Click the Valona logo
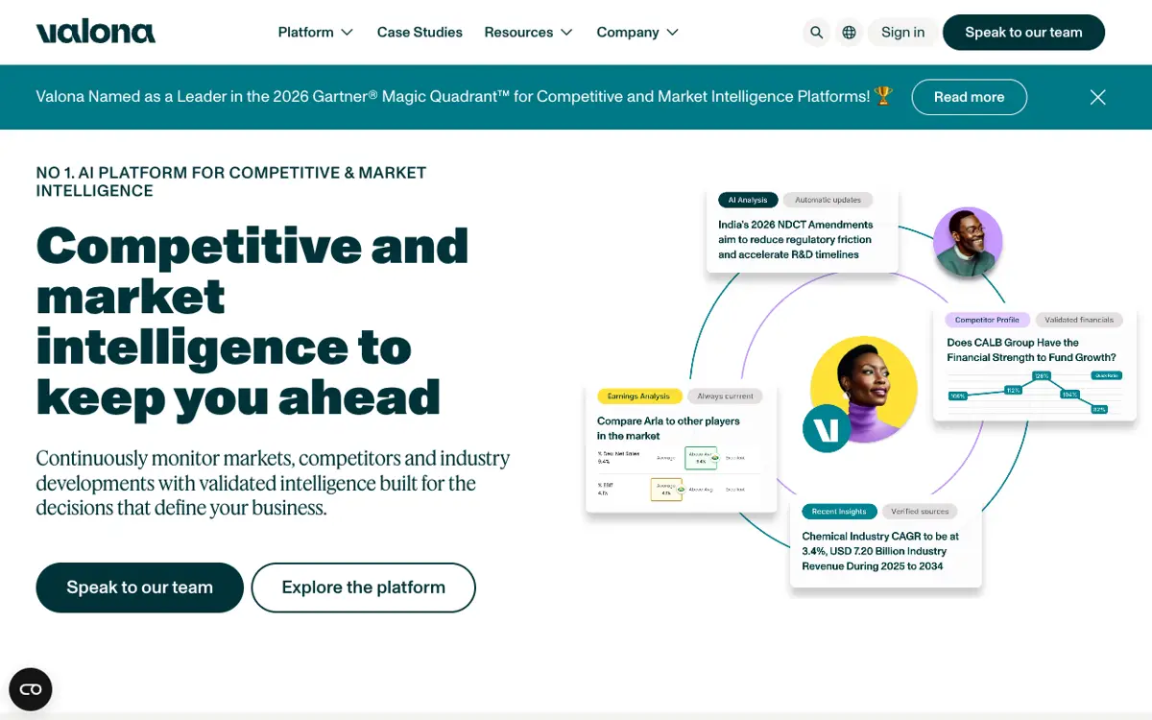This screenshot has width=1152, height=720. 95,32
